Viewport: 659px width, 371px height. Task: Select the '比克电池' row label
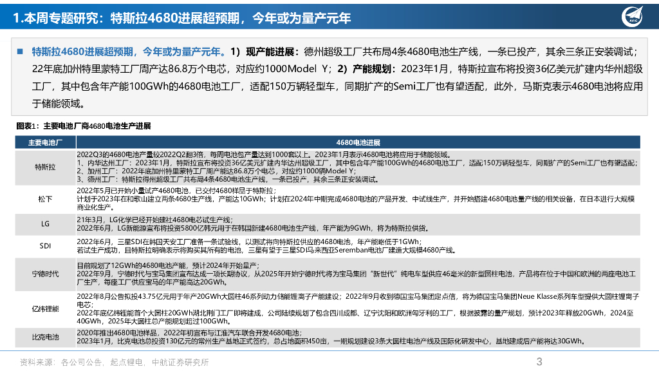click(x=46, y=337)
